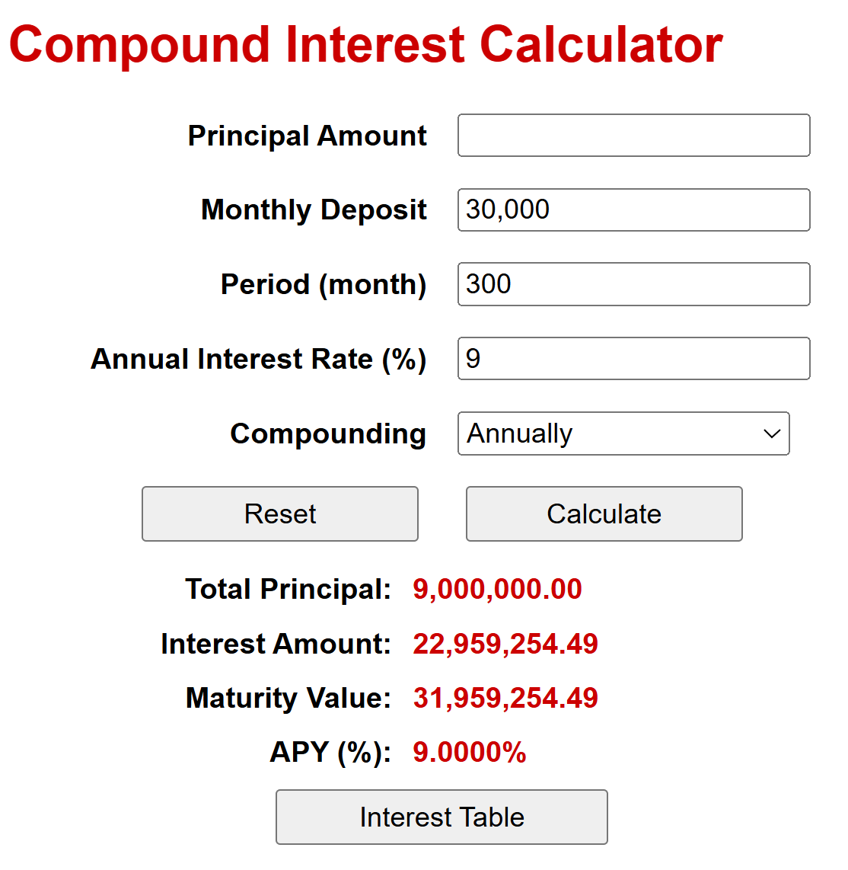Image resolution: width=848 pixels, height=870 pixels.
Task: Click the Compound Interest Calculator heading
Action: [366, 46]
